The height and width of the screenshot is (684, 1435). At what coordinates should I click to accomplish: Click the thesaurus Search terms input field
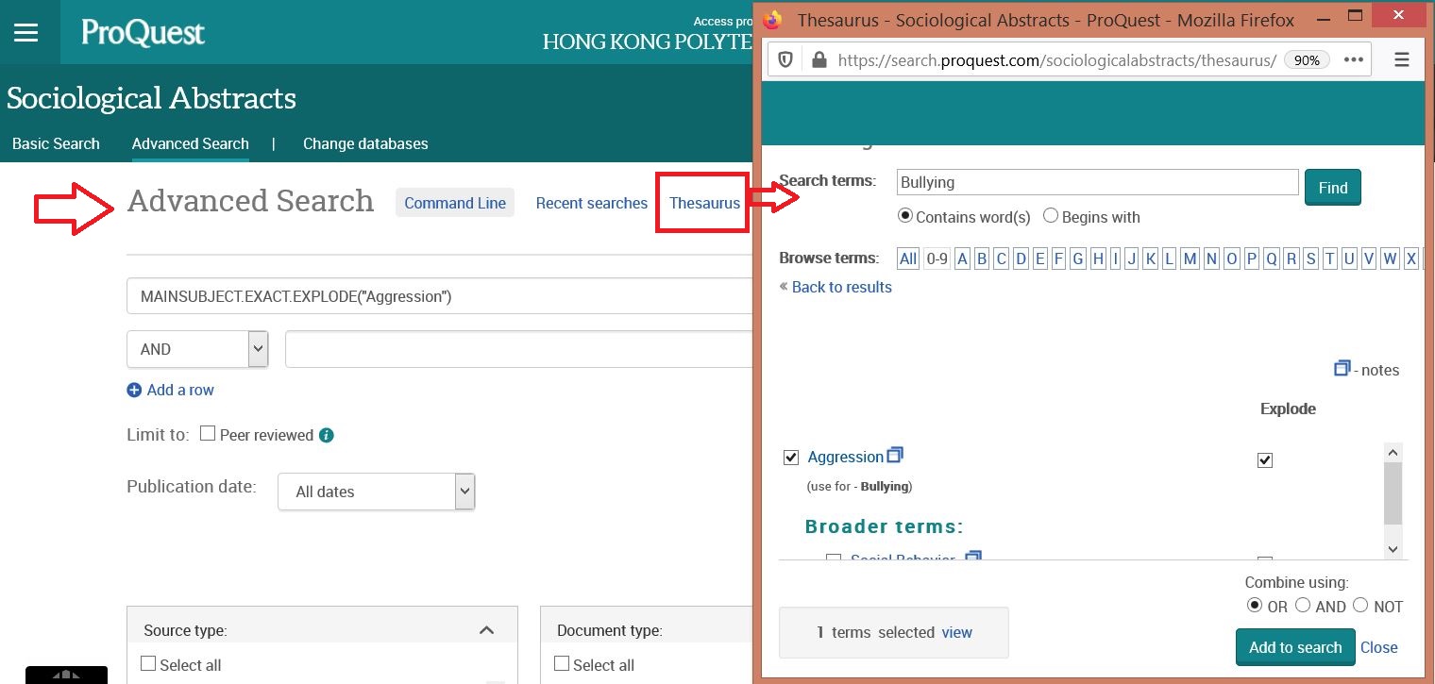point(1097,182)
